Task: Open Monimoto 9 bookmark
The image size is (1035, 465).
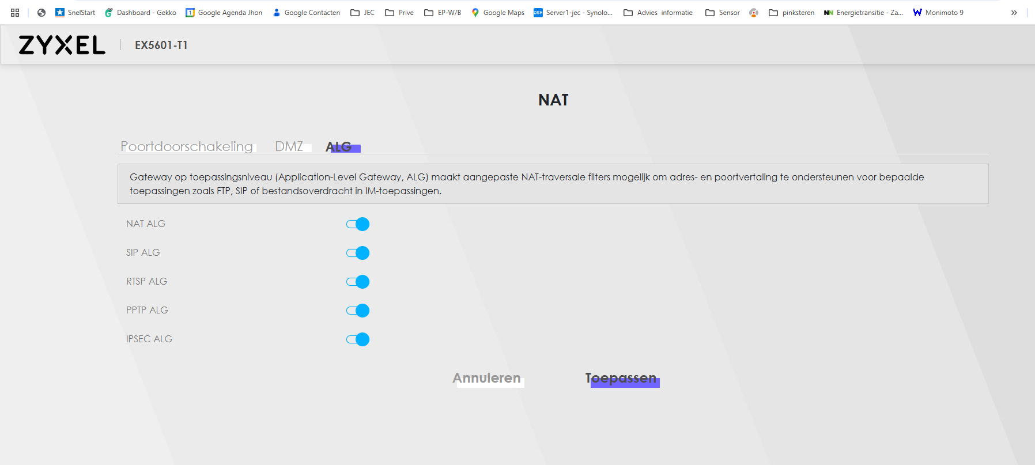Action: tap(938, 13)
